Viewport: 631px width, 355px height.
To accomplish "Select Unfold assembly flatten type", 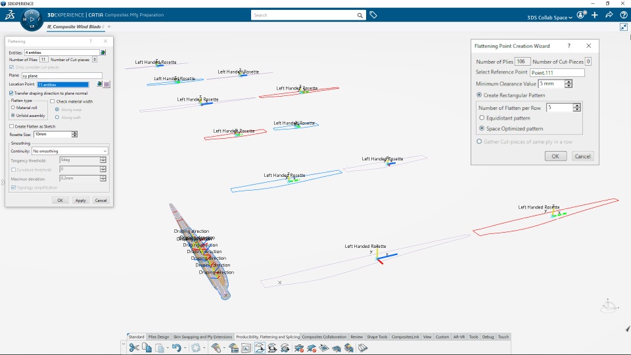I will tap(13, 116).
